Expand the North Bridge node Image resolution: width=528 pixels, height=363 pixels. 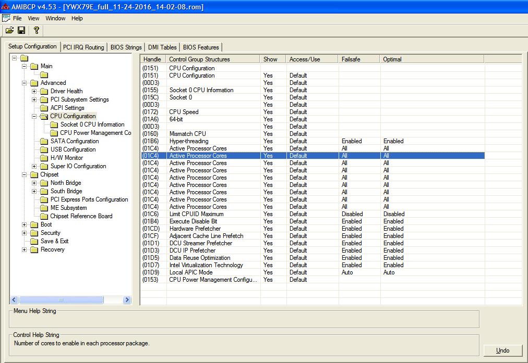pos(34,183)
